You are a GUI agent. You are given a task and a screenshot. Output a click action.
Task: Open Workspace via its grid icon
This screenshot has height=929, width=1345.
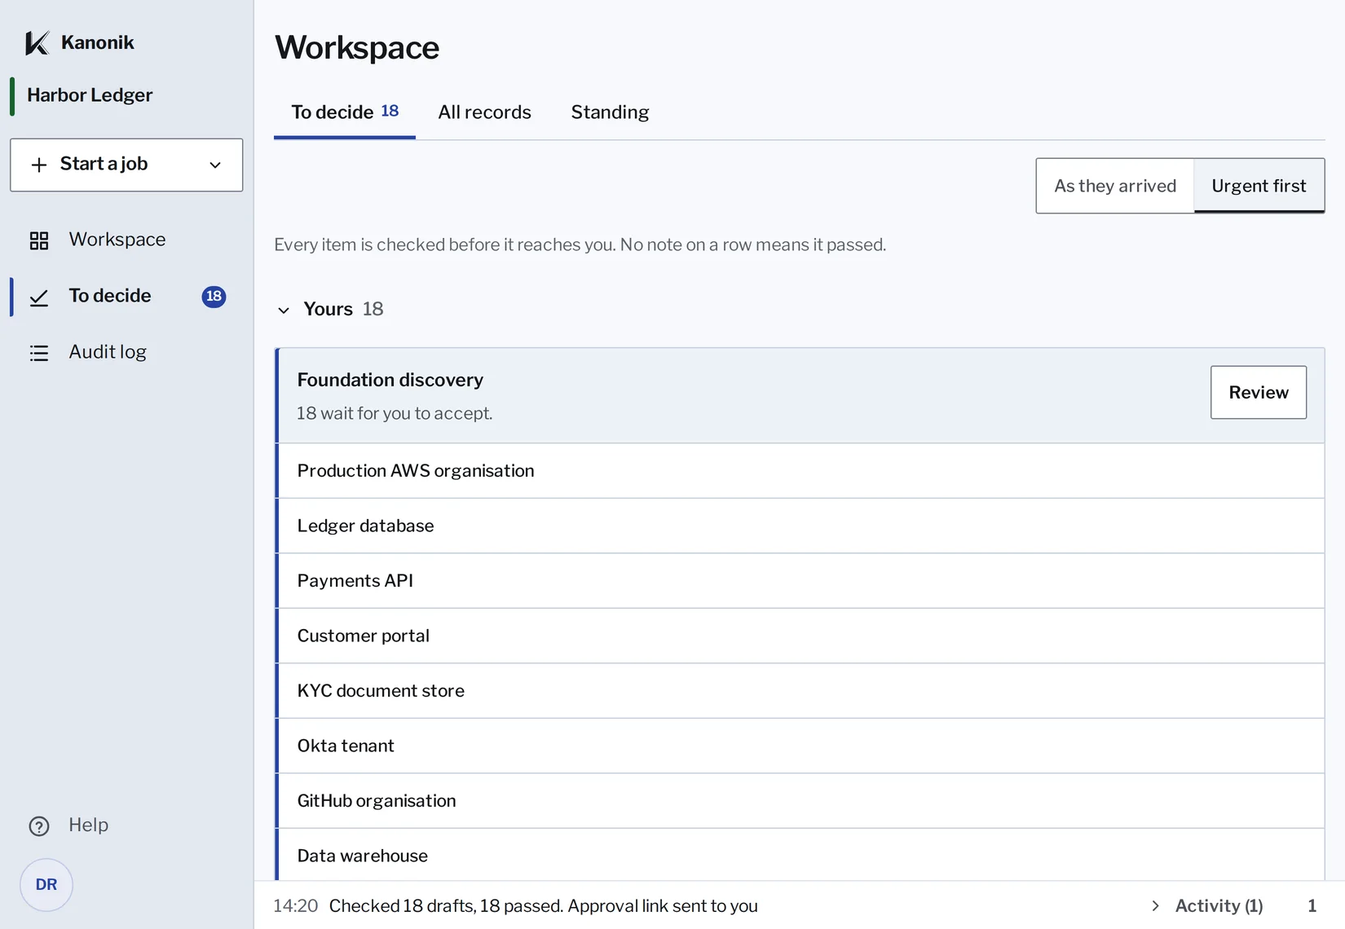coord(39,240)
